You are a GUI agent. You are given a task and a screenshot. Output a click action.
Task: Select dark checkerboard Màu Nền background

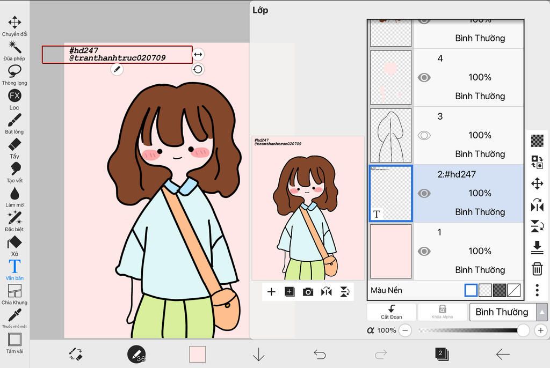(500, 290)
